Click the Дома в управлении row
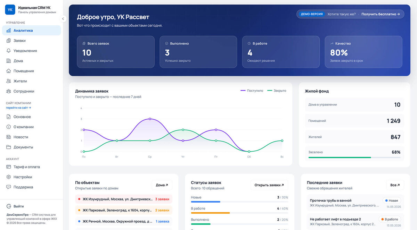Viewport: 417px width, 230px height. click(x=354, y=105)
